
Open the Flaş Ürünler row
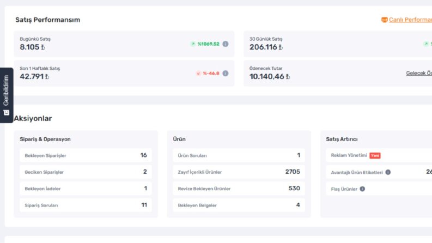(379, 189)
